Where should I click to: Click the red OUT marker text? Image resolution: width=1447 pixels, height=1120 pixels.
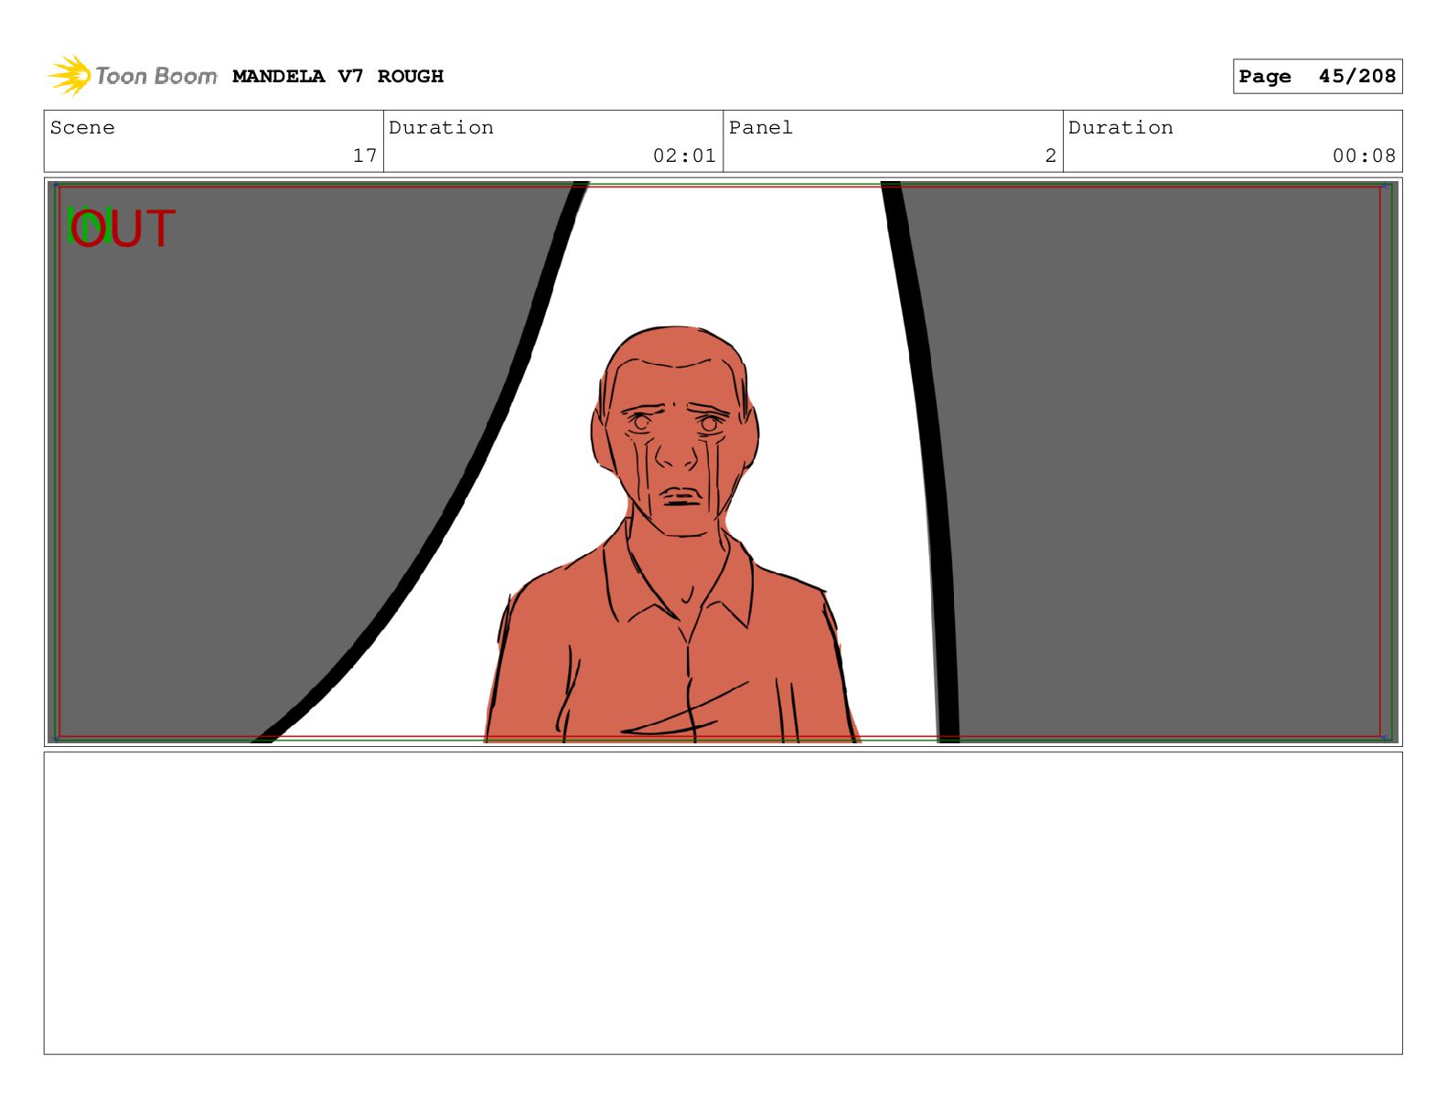pos(122,229)
